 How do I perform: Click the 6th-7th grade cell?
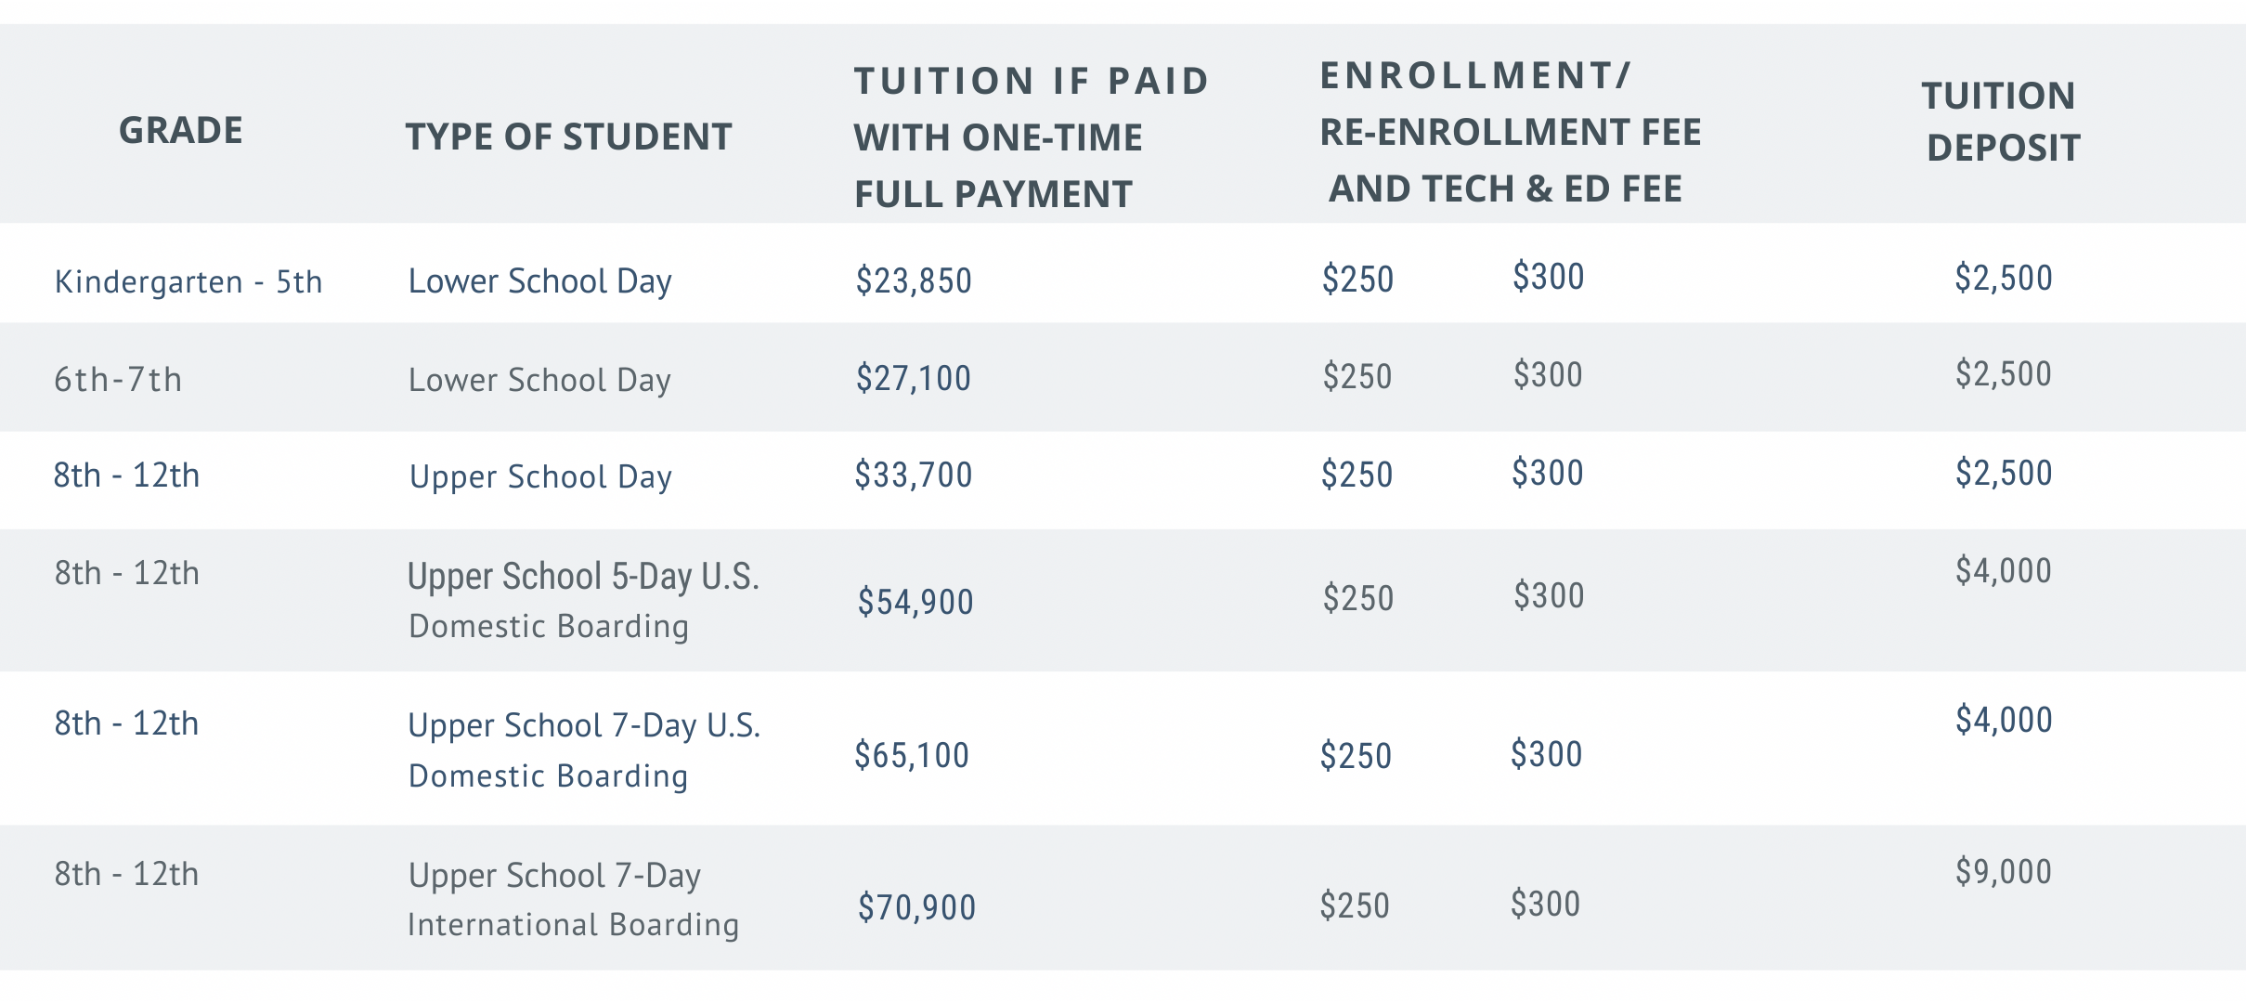tap(118, 380)
